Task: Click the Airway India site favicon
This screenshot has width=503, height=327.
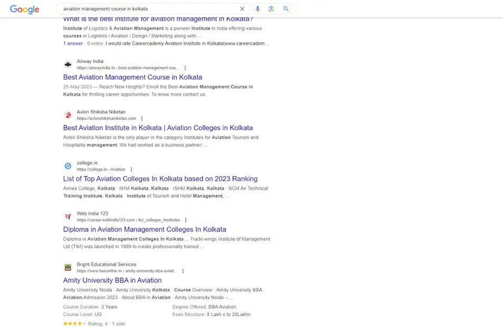Action: coord(68,65)
